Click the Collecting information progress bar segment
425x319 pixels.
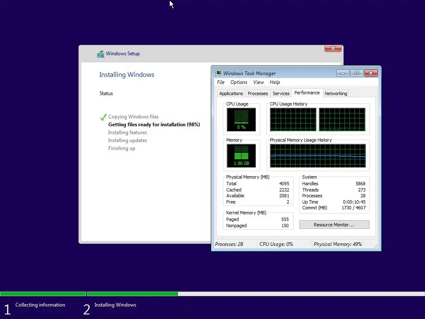43,294
